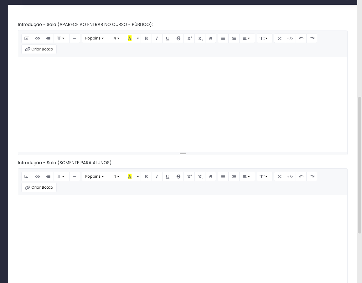This screenshot has width=362, height=283.
Task: Toggle underline in the public introduction editor
Action: [168, 38]
